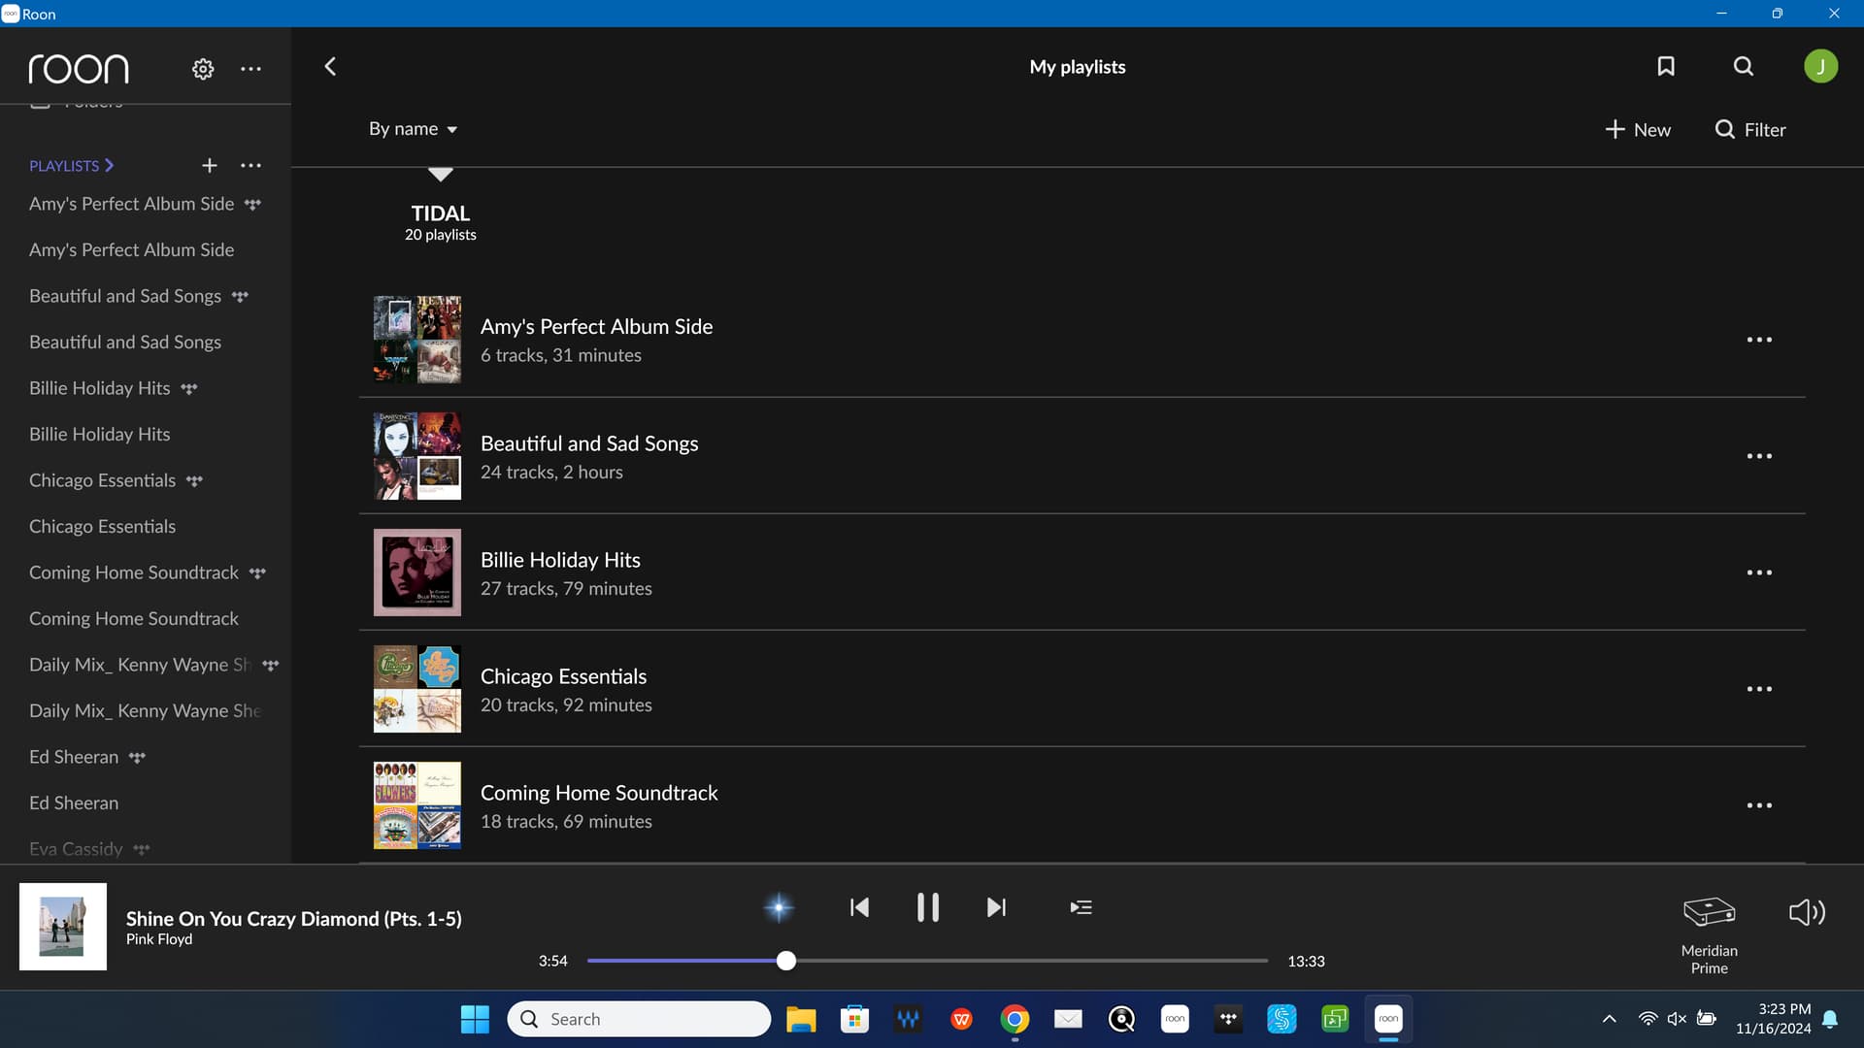Screen dimensions: 1864x1048
Task: Add a playlist with the sidebar plus icon
Action: 210,166
